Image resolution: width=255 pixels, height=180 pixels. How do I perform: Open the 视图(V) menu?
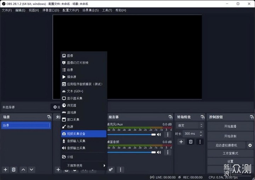pos(34,10)
